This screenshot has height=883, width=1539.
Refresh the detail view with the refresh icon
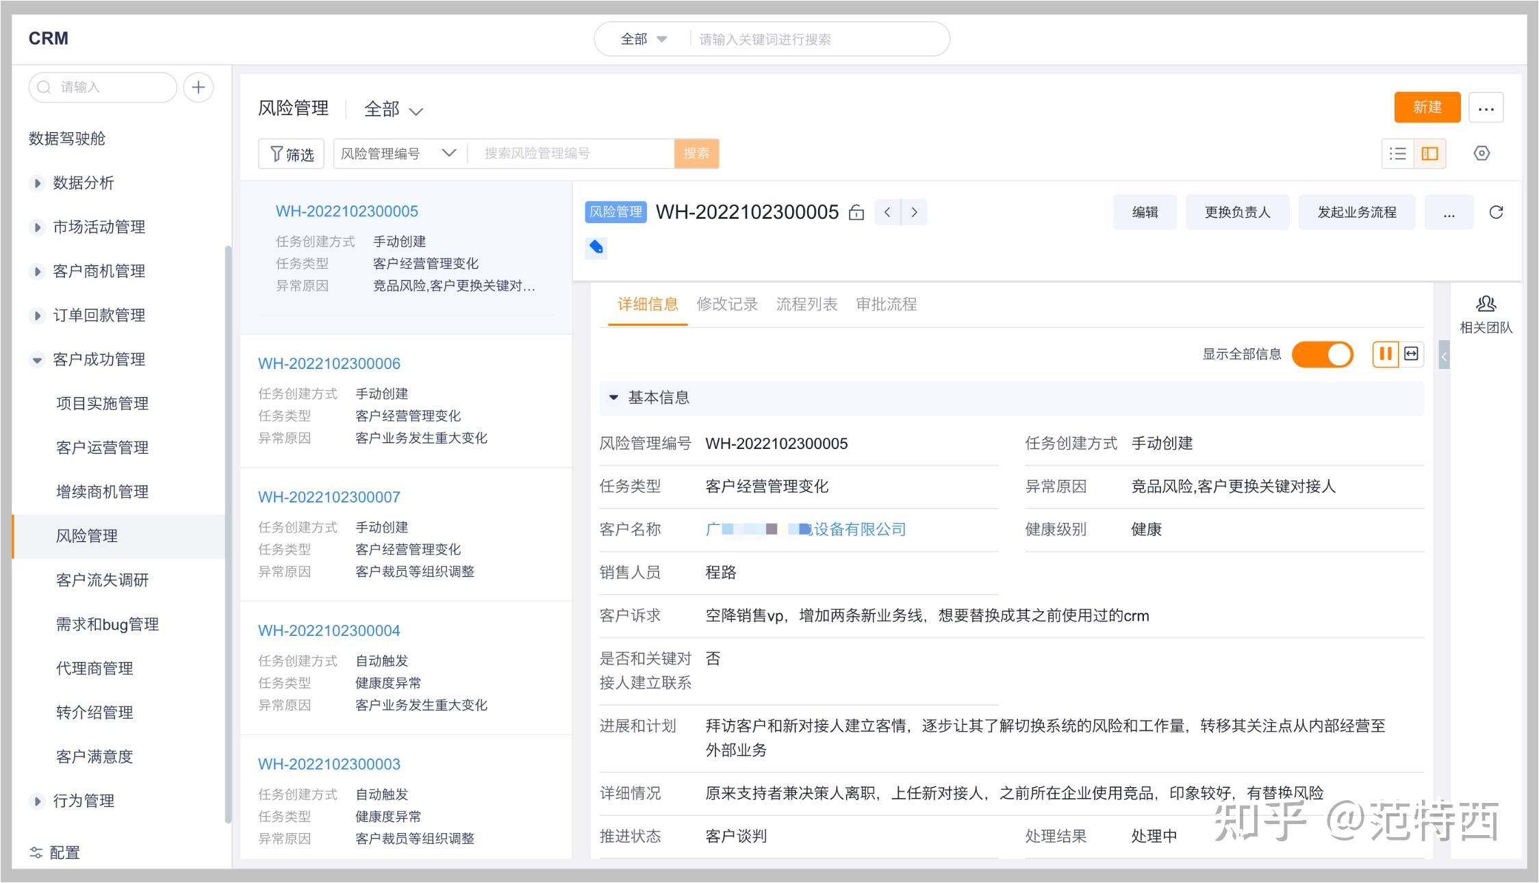1497,212
